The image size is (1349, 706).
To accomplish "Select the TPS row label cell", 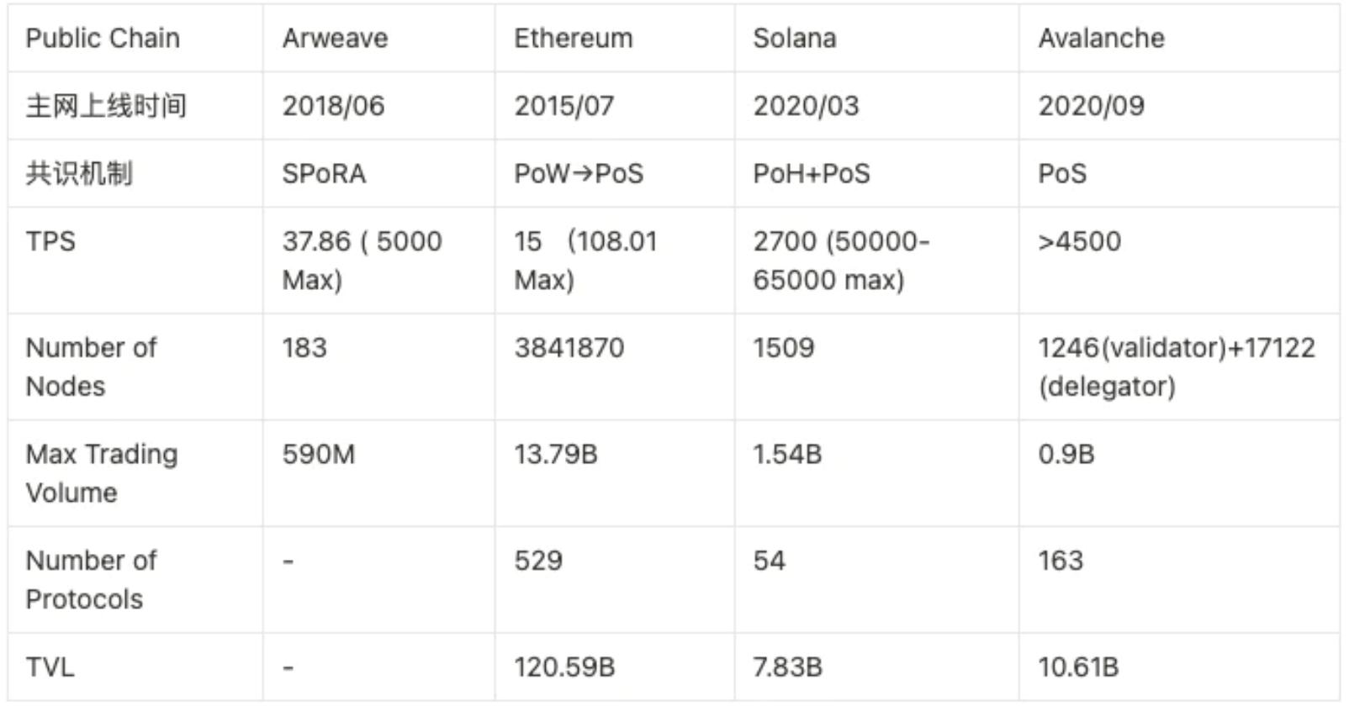I will tap(50, 242).
